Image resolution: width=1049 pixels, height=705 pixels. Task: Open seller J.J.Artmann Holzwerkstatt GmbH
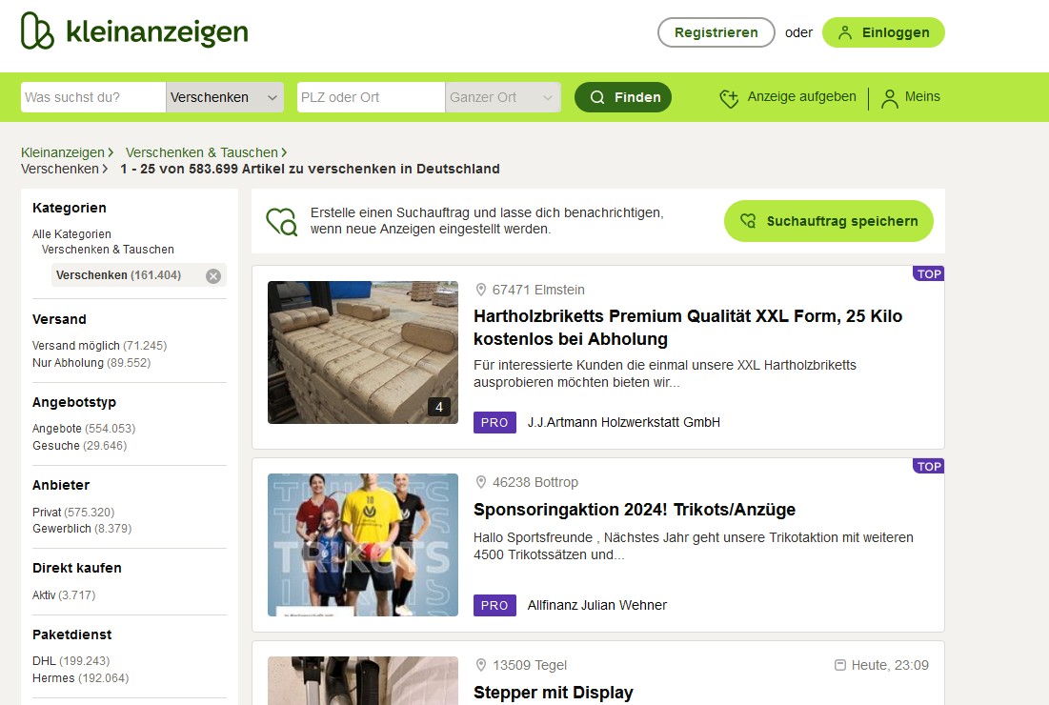[623, 422]
